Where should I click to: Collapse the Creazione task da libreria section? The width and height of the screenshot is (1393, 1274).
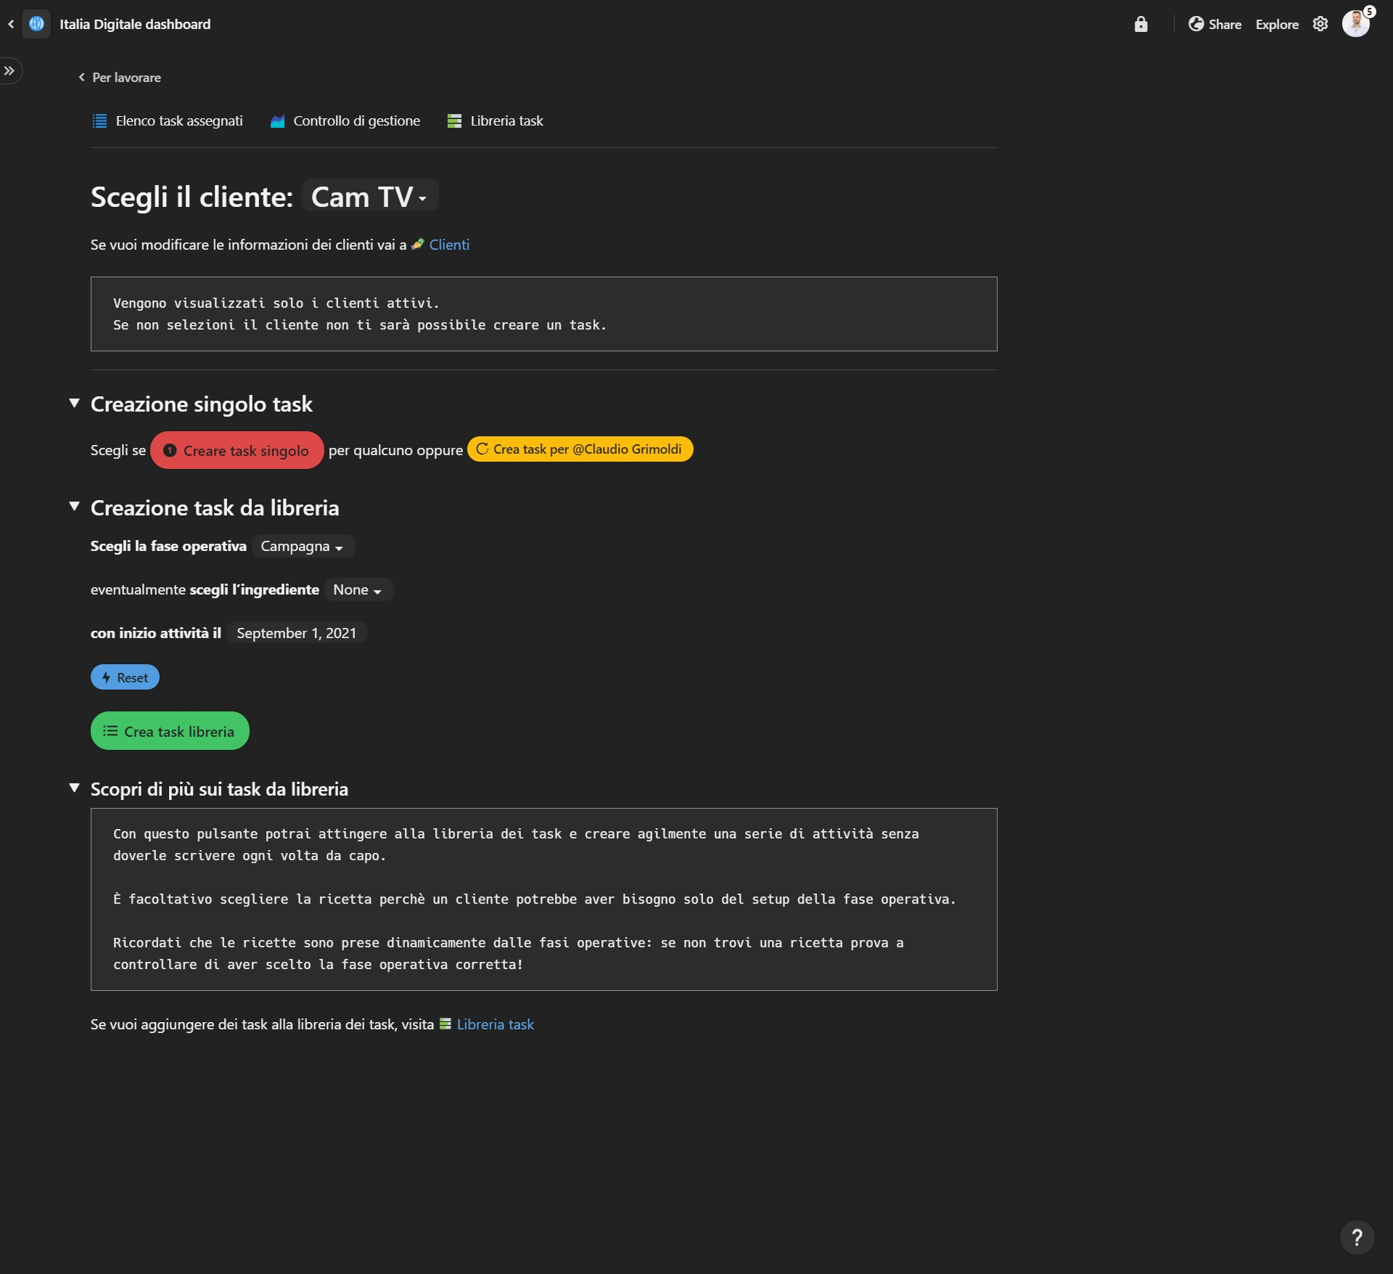pos(74,507)
